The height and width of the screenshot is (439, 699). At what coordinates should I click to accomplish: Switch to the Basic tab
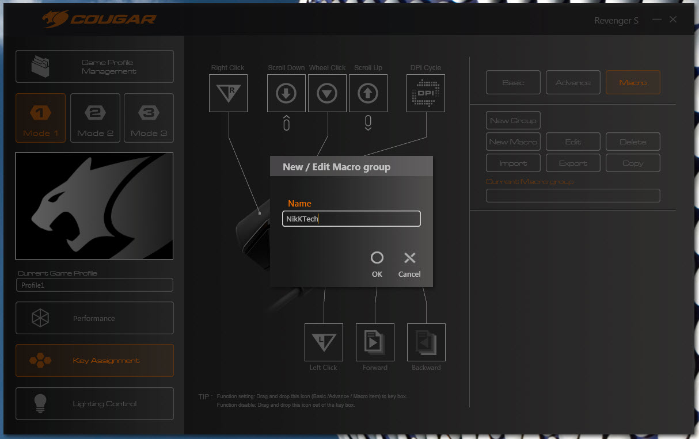(513, 82)
